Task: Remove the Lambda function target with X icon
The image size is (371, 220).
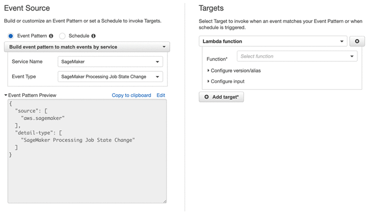Action: tap(357, 41)
